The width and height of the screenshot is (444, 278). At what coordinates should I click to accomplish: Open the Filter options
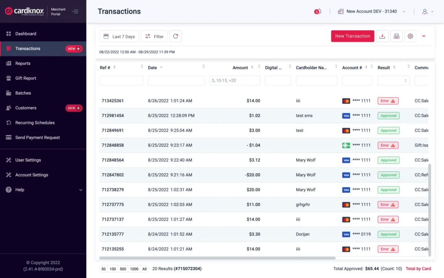pos(154,36)
